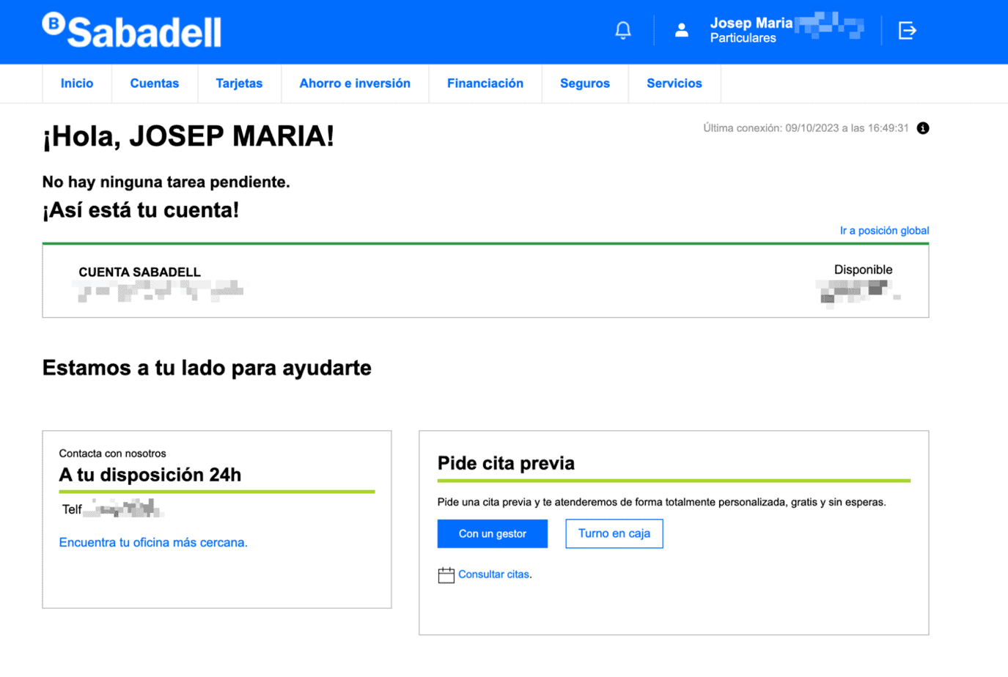Select the Servicios tab
This screenshot has height=677, width=1008.
point(674,84)
